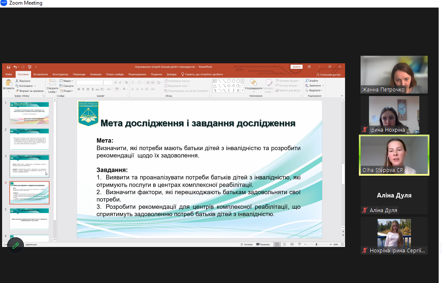
Task: Select the star shape in gallery
Action: (x=238, y=91)
